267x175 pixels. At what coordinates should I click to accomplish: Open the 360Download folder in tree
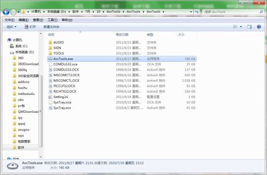pyautogui.click(x=26, y=64)
